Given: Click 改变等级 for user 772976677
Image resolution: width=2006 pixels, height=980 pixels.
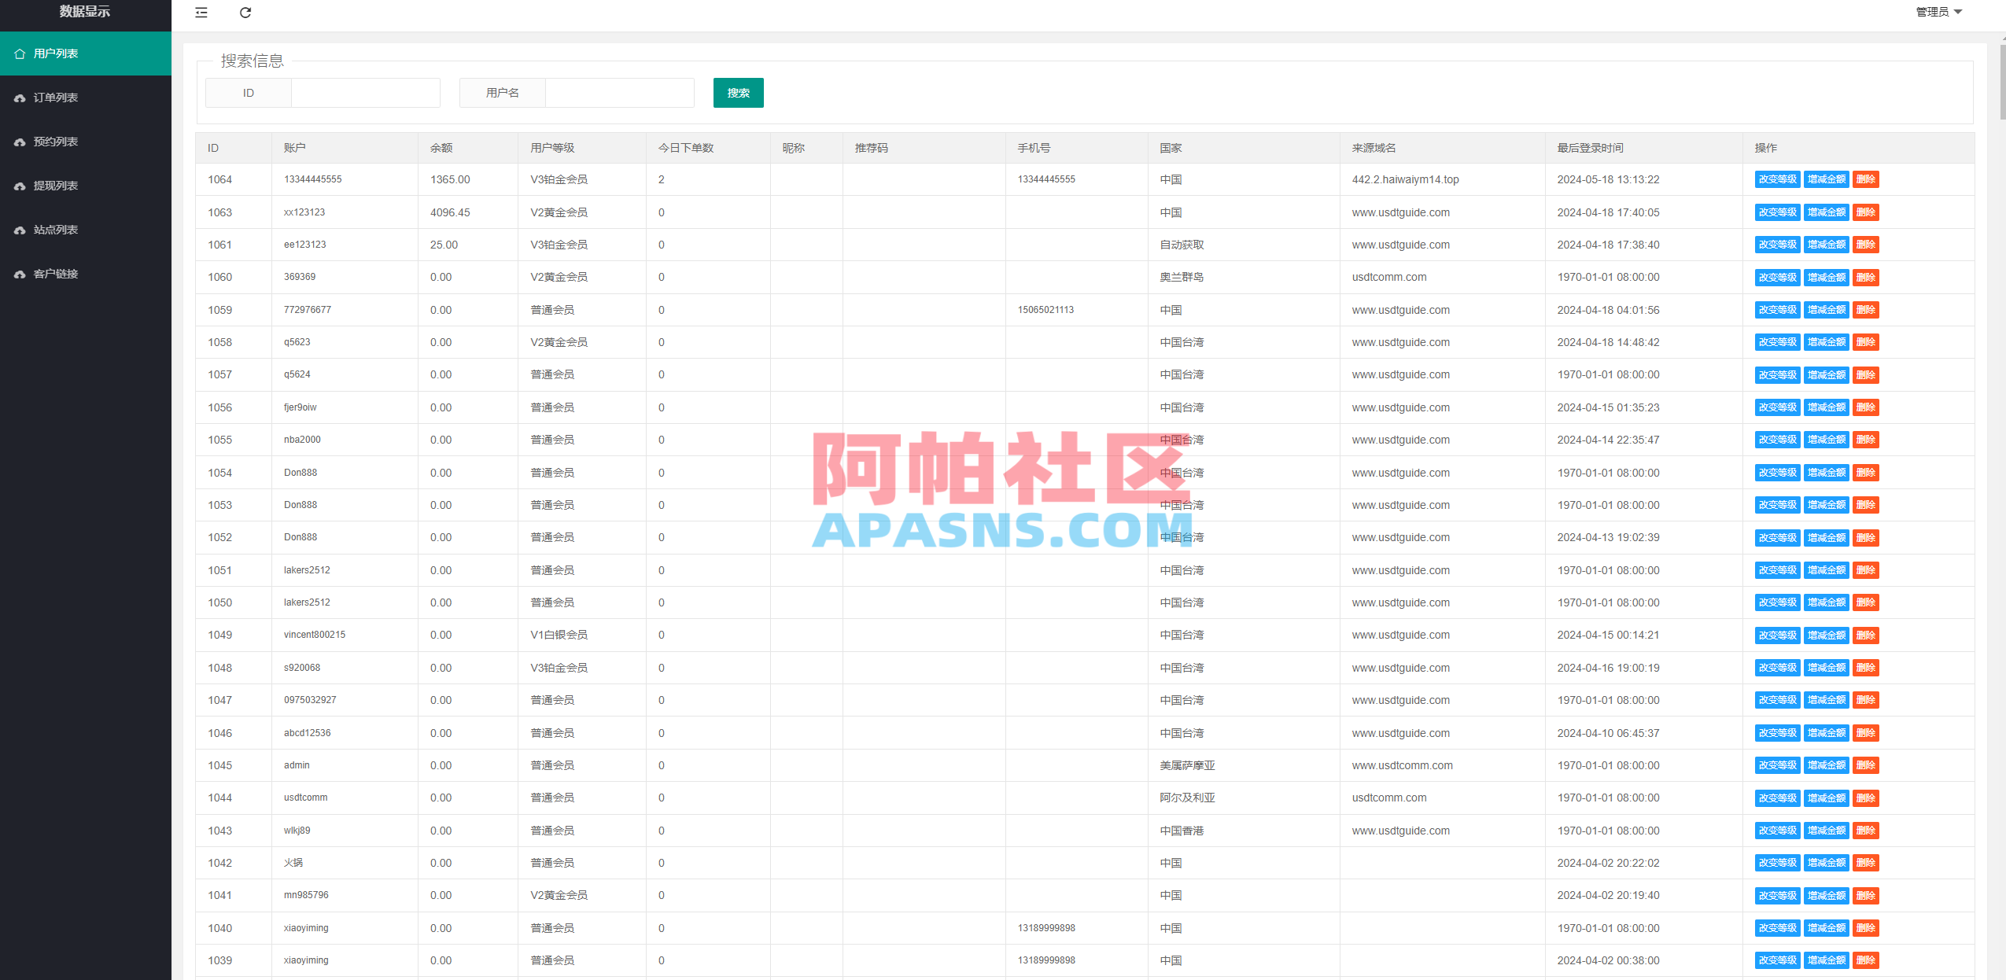Looking at the screenshot, I should (x=1777, y=309).
